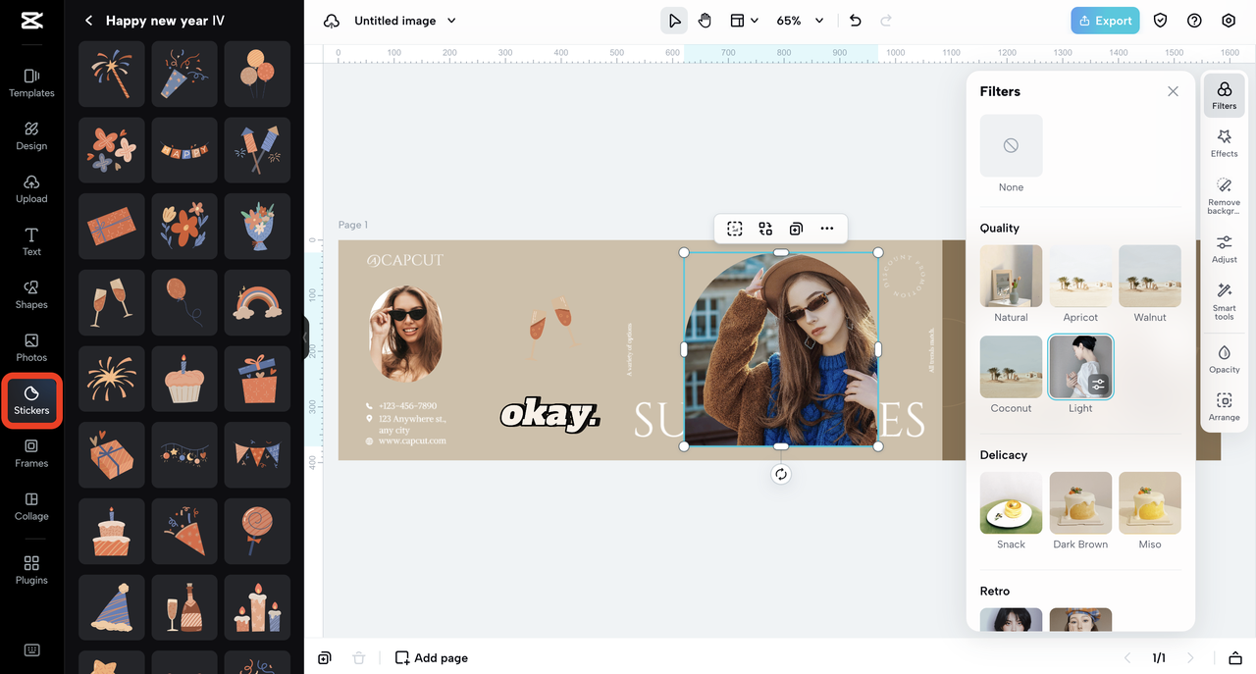This screenshot has height=674, width=1256.
Task: Open more options in floating toolbar
Action: (827, 229)
